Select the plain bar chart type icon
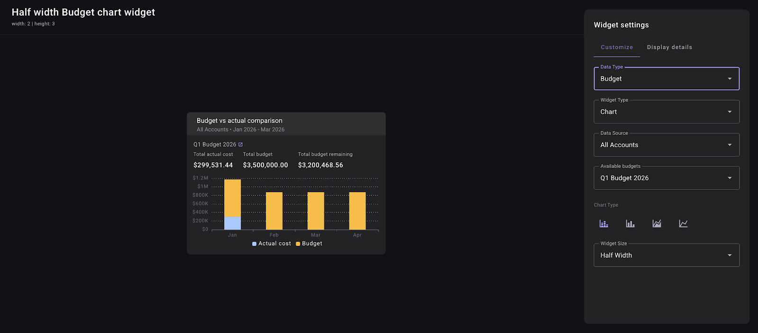758x333 pixels. pos(630,224)
